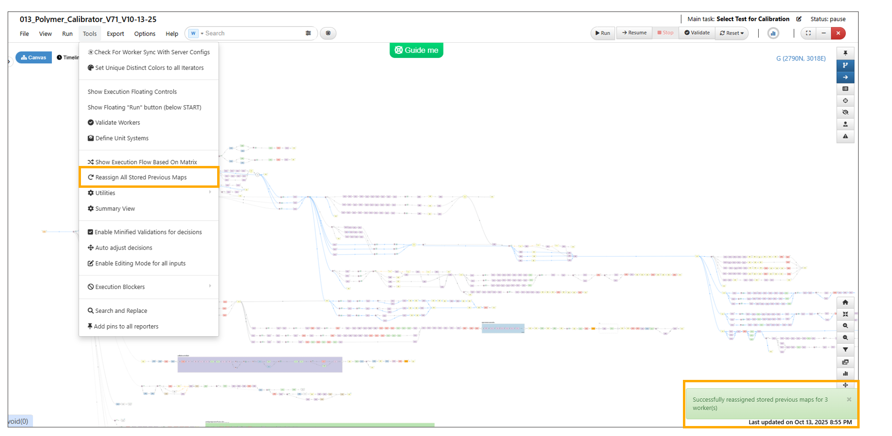The image size is (892, 436).
Task: Toggle the crossed-out eye visibility button
Action: click(845, 113)
